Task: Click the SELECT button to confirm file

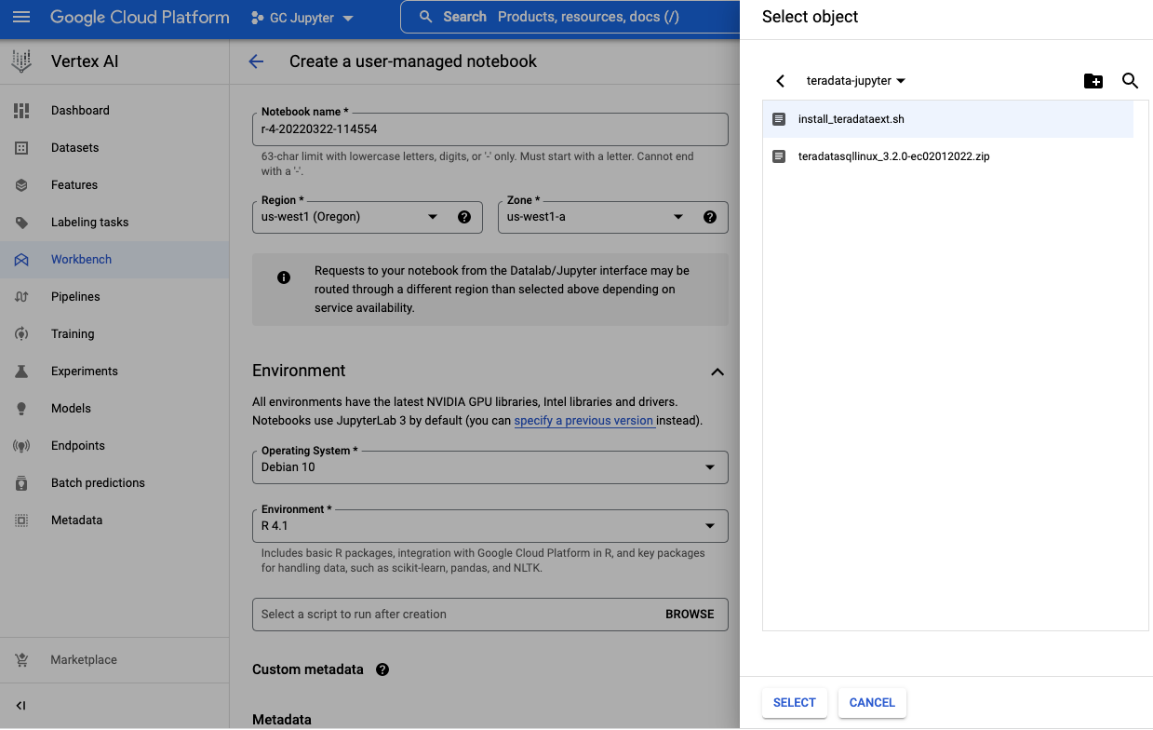Action: point(794,703)
